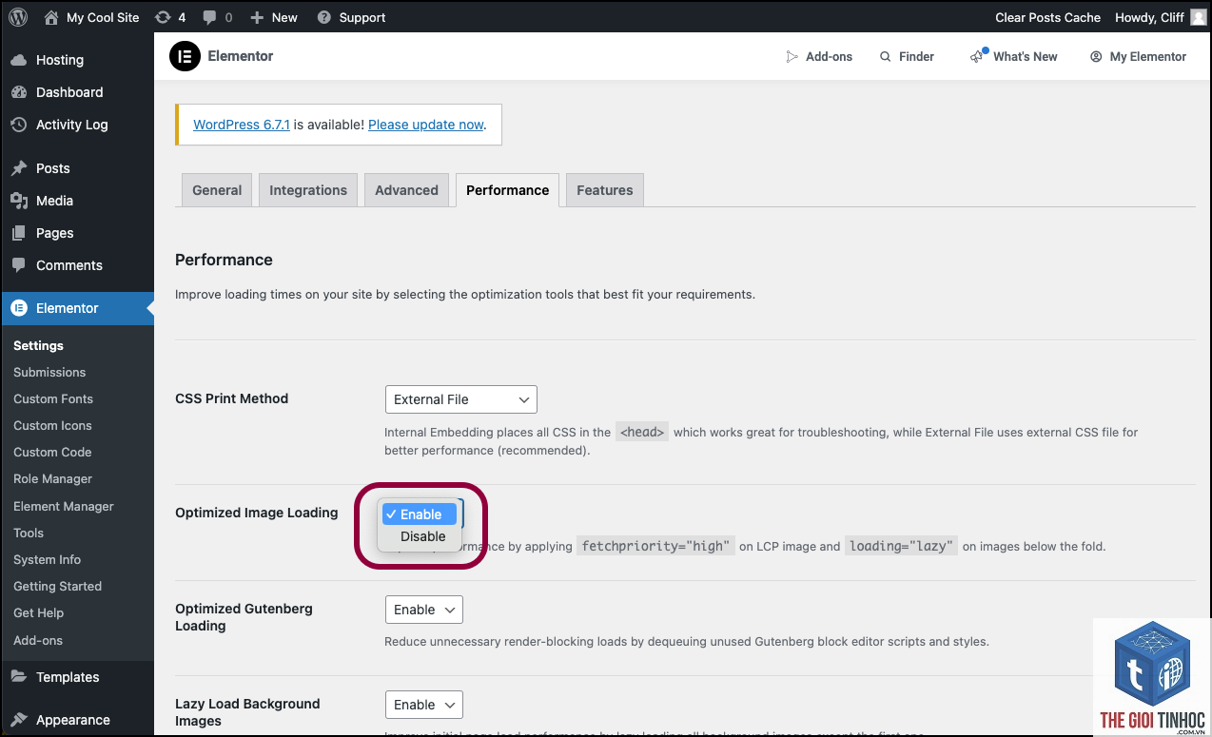Open the Lazy Load Background Images dropdown
This screenshot has height=737, width=1212.
click(x=423, y=705)
